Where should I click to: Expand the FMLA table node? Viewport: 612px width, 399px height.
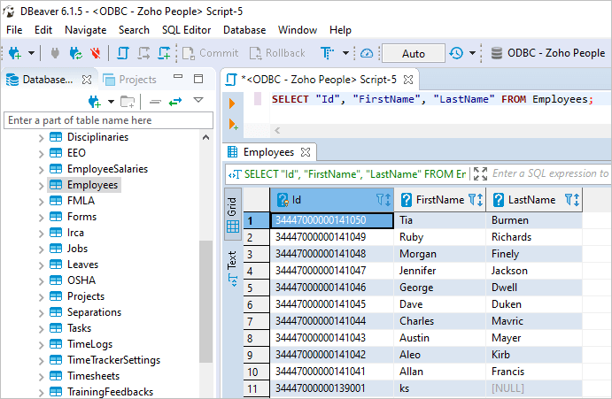41,201
